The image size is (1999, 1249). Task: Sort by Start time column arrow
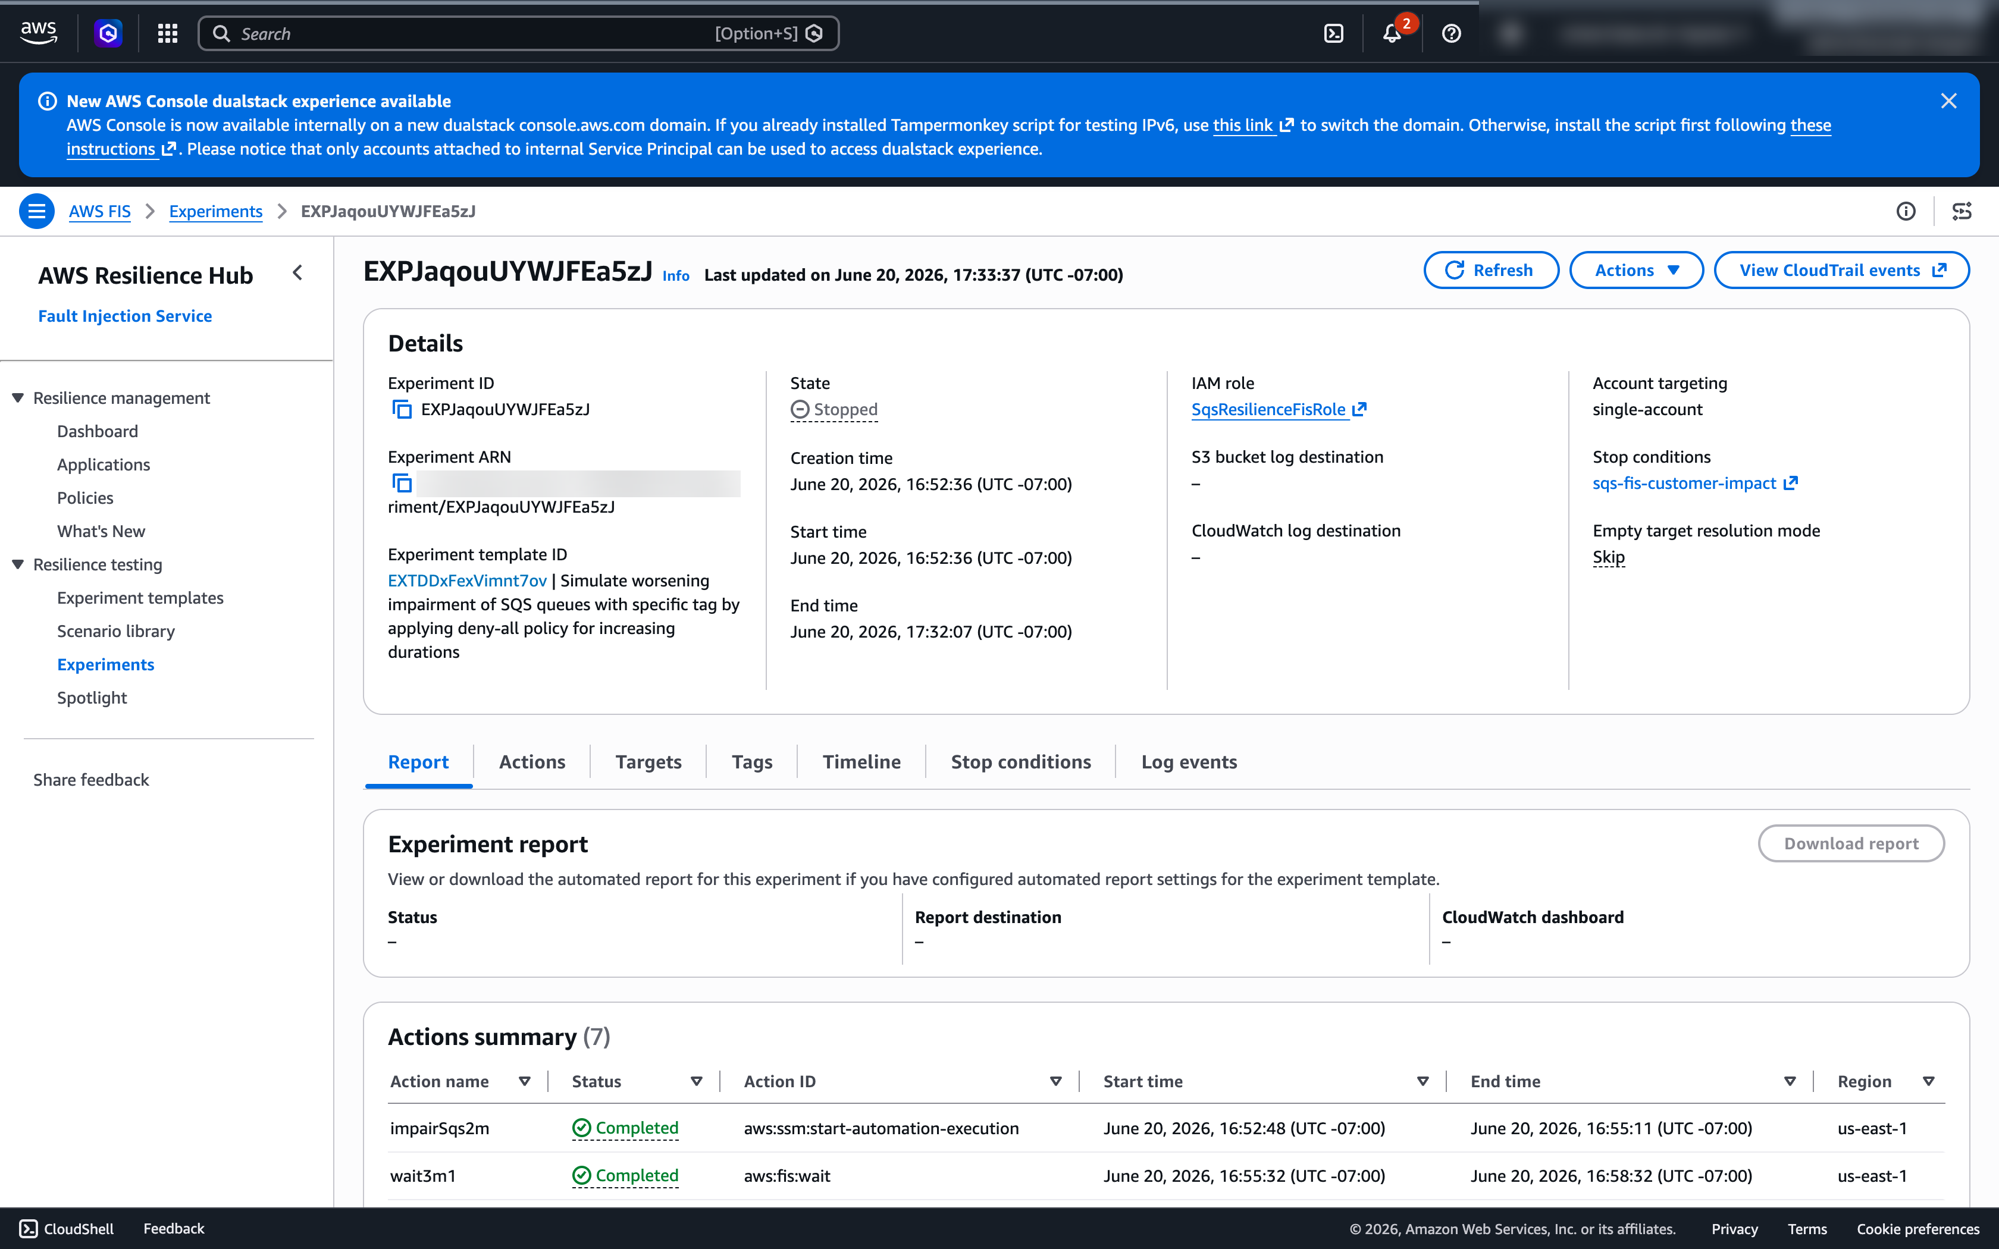pyautogui.click(x=1423, y=1081)
